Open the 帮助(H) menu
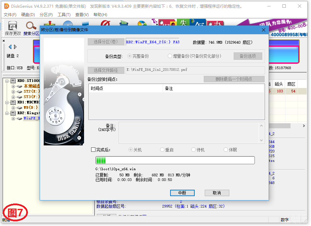 (x=100, y=15)
